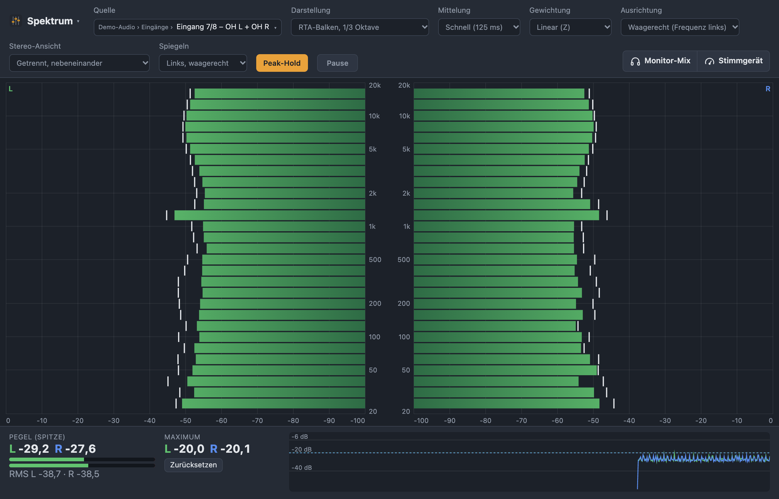
Task: Open the Mittelung dropdown Schnell (125 ms)
Action: tap(479, 27)
